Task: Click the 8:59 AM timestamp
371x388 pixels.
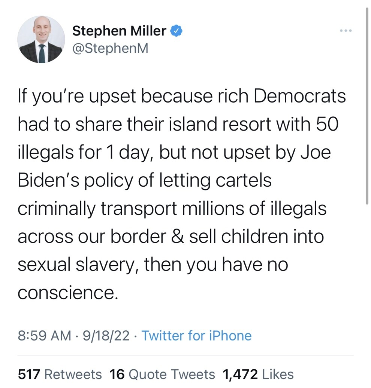Action: pyautogui.click(x=44, y=335)
